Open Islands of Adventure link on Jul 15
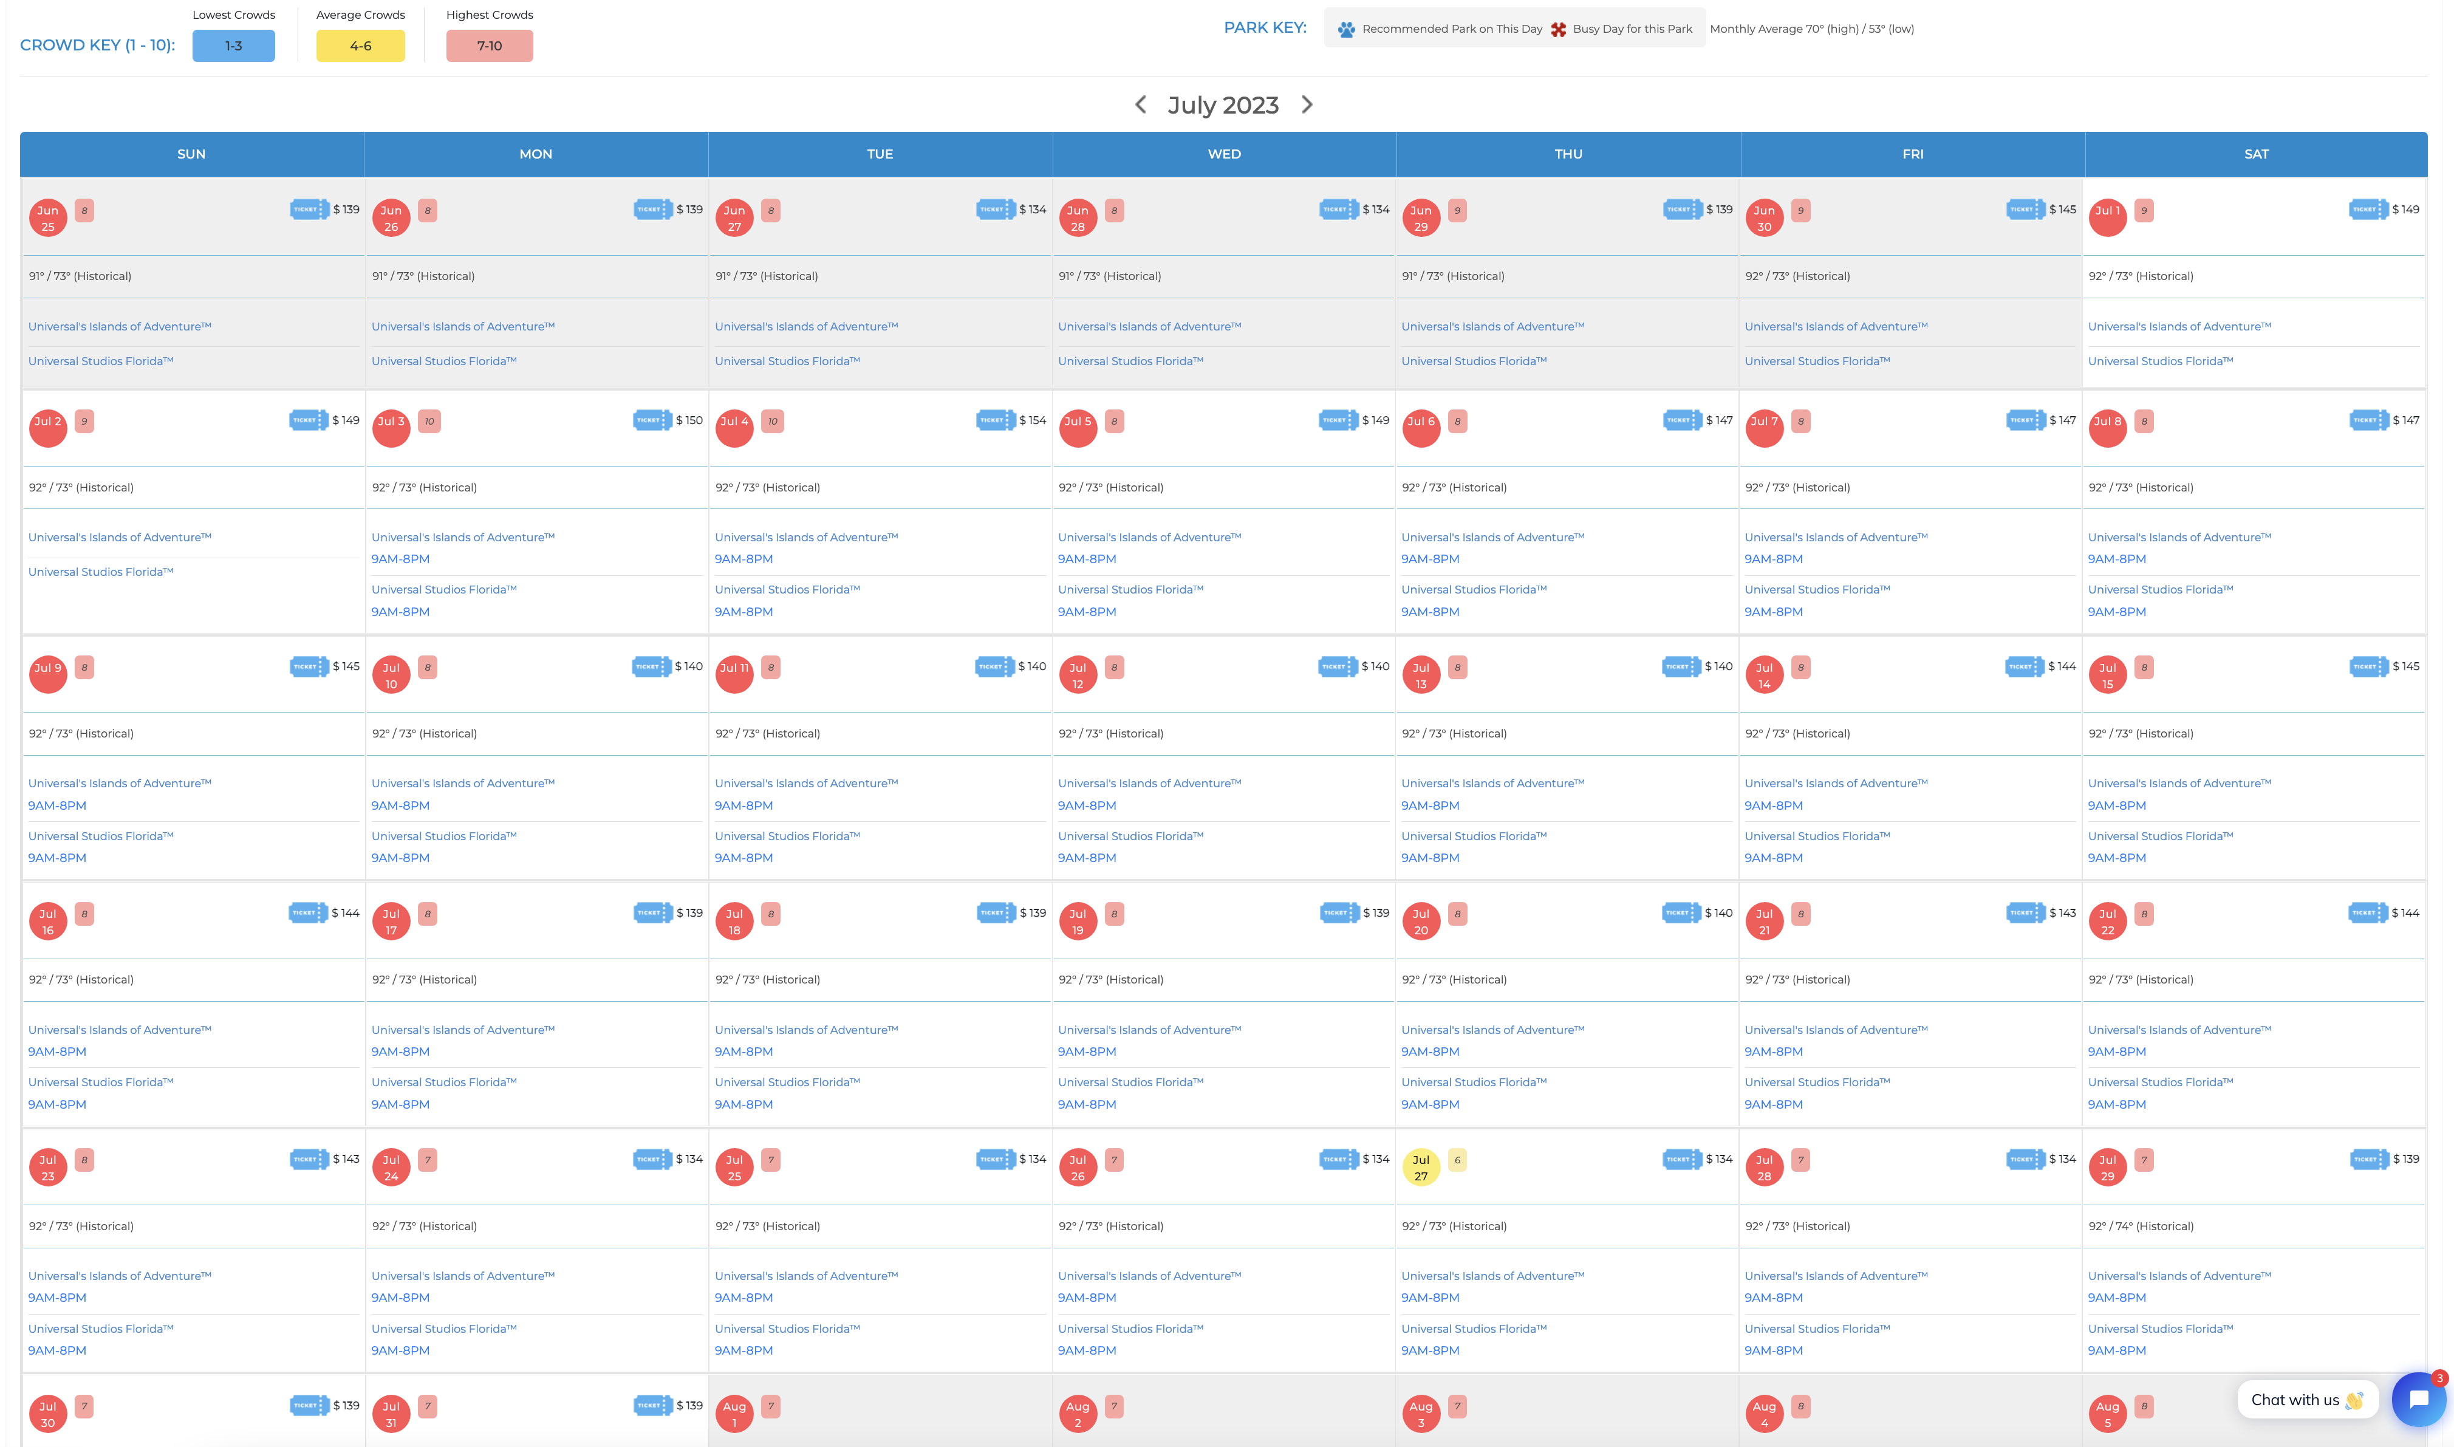The height and width of the screenshot is (1447, 2454). coord(2179,783)
